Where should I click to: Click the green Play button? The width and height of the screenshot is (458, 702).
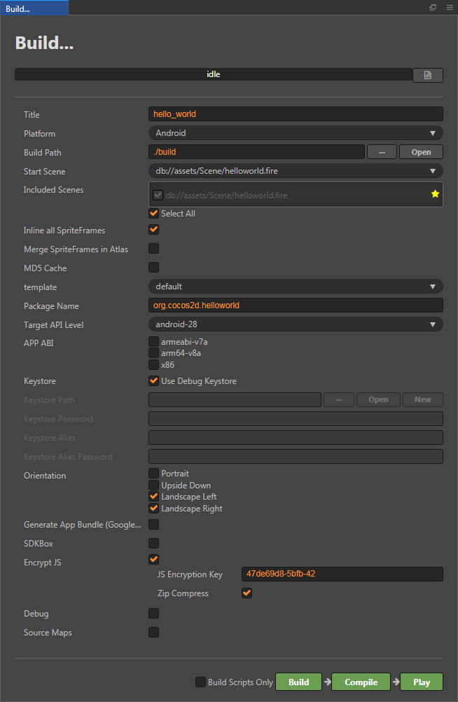[422, 682]
